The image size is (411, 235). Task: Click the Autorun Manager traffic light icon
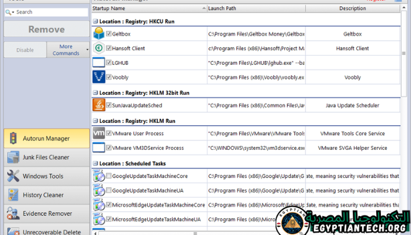[x=13, y=138]
